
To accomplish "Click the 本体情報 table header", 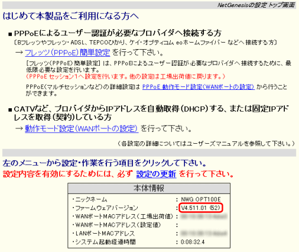I will coord(149,188).
